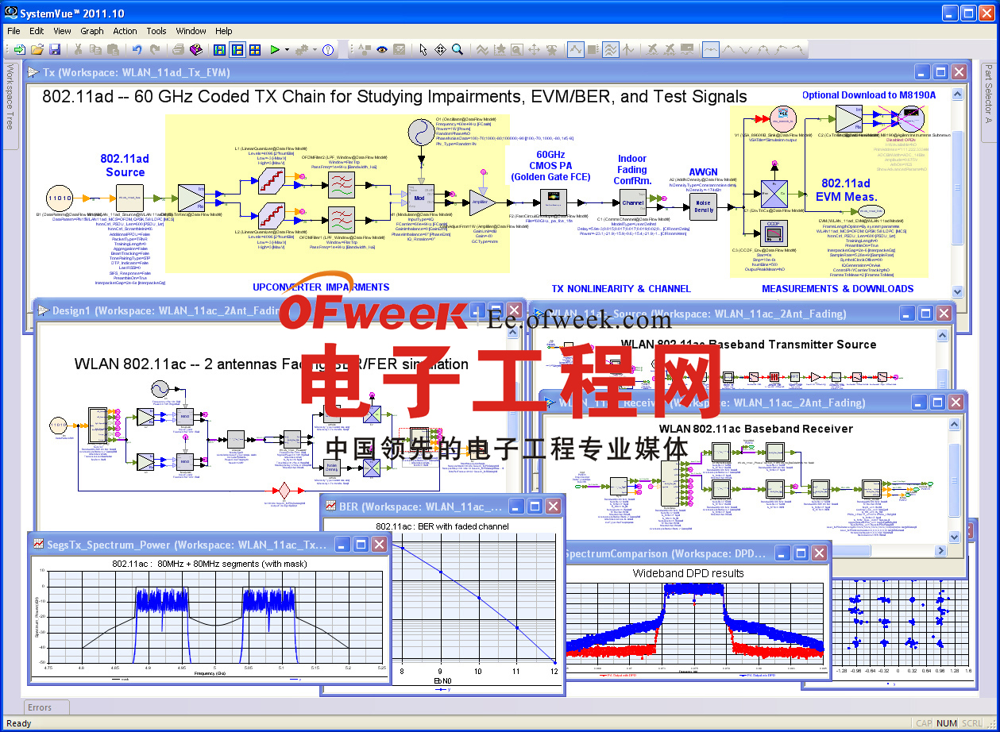The width and height of the screenshot is (1000, 732).
Task: Click the Cut scissors toolbar icon
Action: pyautogui.click(x=79, y=49)
